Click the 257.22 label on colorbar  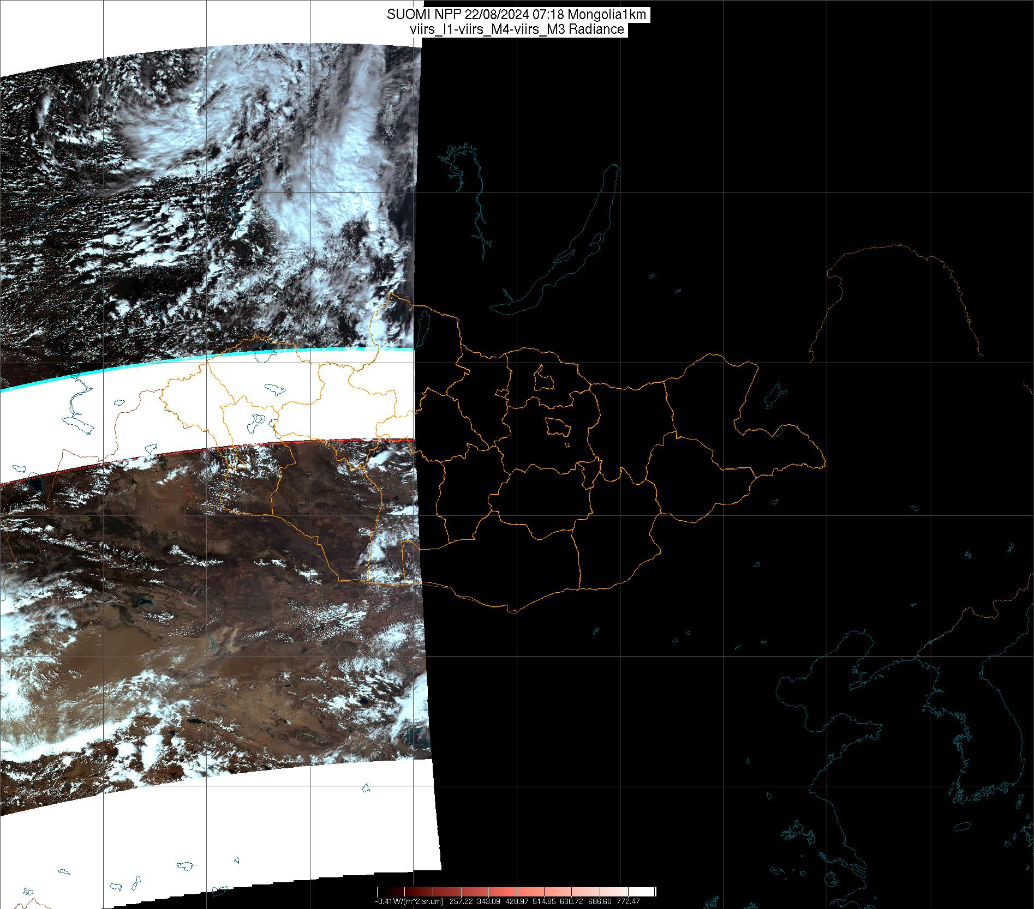coord(459,901)
